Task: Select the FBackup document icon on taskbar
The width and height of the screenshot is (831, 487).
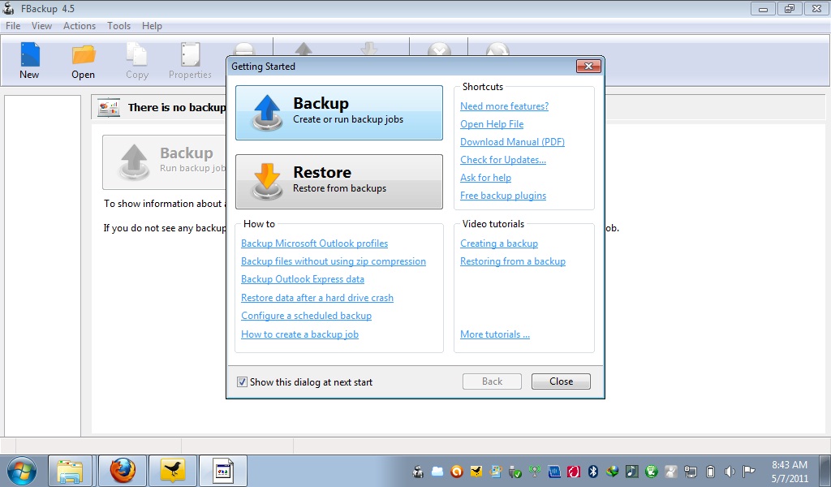Action: coord(223,471)
